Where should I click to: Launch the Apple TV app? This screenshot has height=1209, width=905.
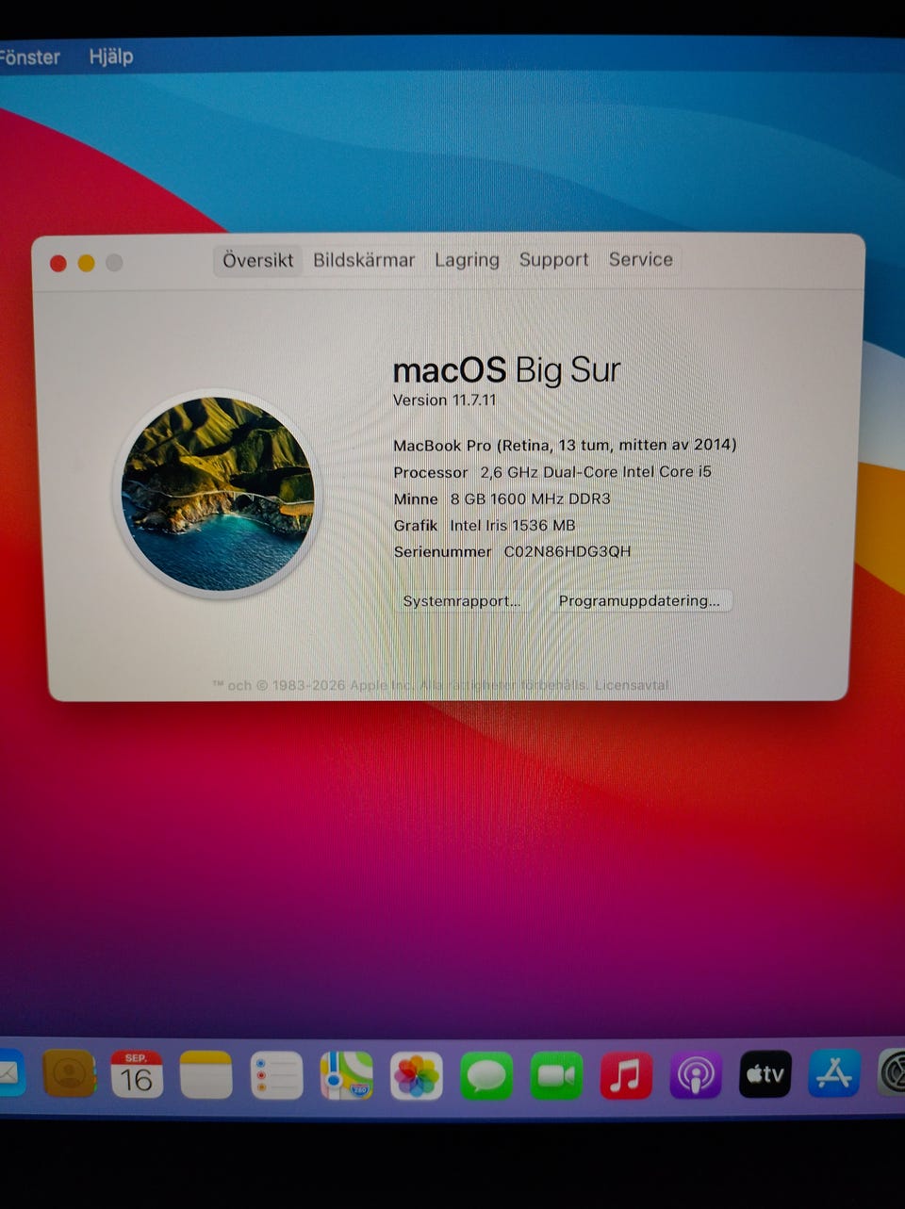(765, 1074)
